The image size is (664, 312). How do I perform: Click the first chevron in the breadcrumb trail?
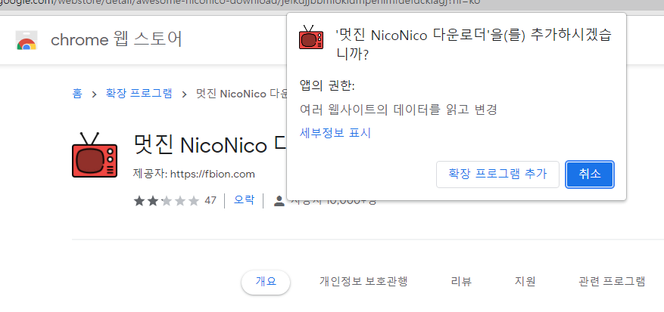(94, 94)
